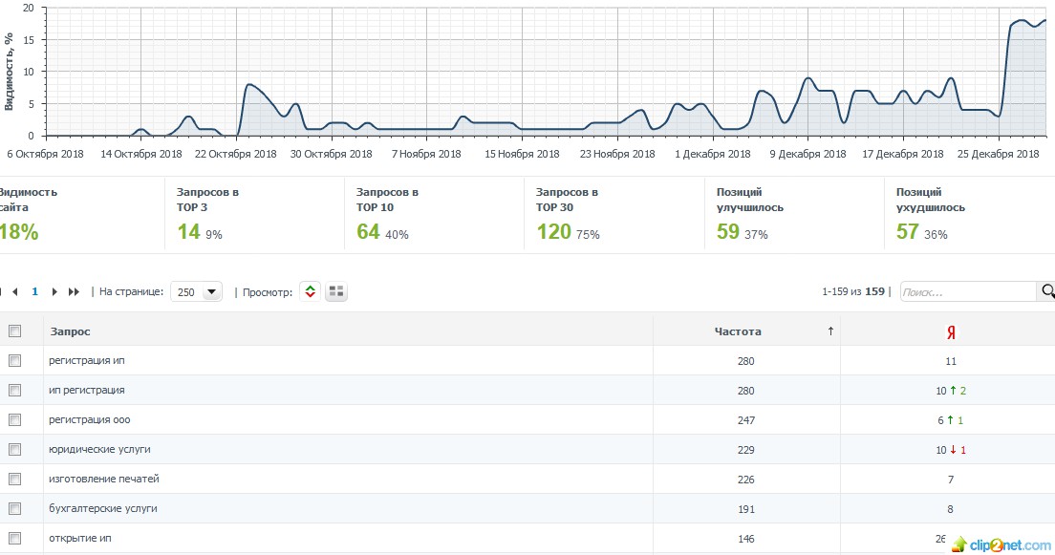The height and width of the screenshot is (555, 1055).
Task: Click the Запросов в TOP 3 stat
Action: pos(208,214)
